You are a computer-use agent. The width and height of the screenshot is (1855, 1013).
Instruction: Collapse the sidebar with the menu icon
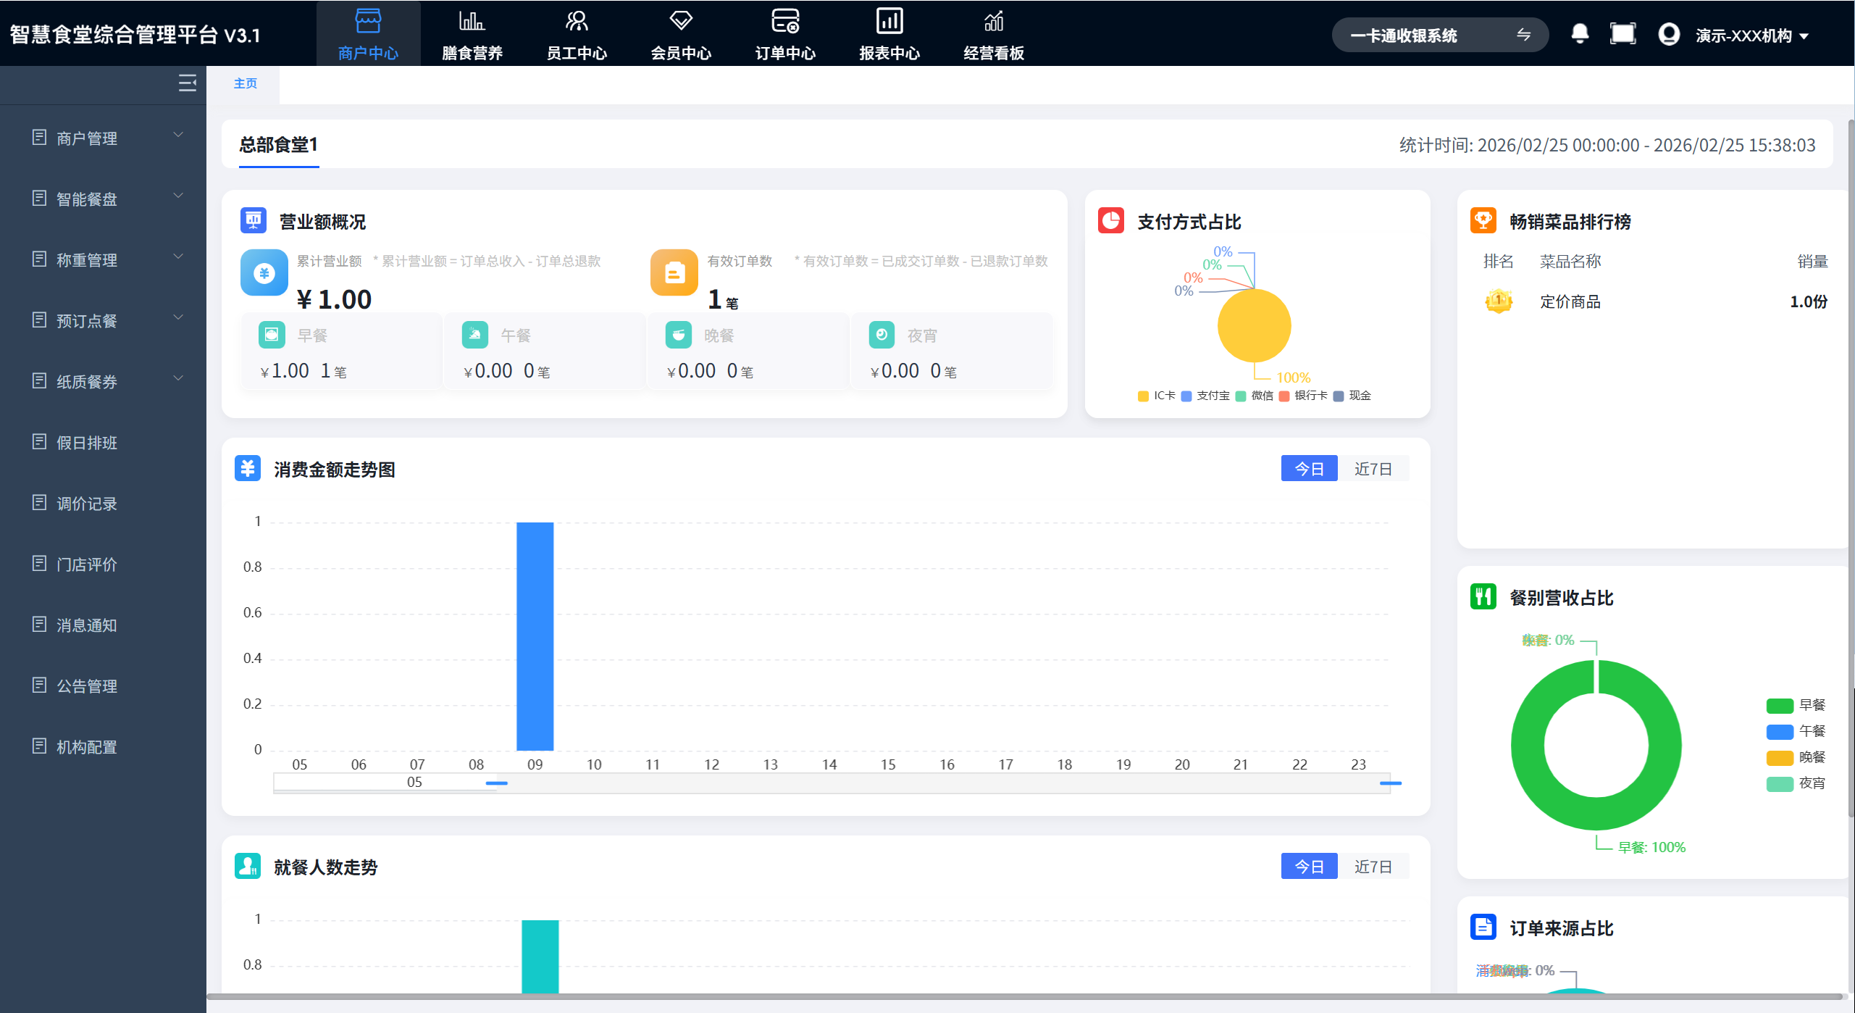pos(187,83)
